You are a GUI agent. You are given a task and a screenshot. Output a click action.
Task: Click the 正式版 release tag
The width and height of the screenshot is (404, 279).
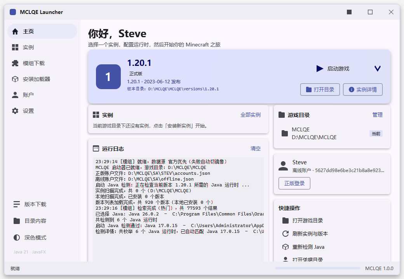pos(136,74)
